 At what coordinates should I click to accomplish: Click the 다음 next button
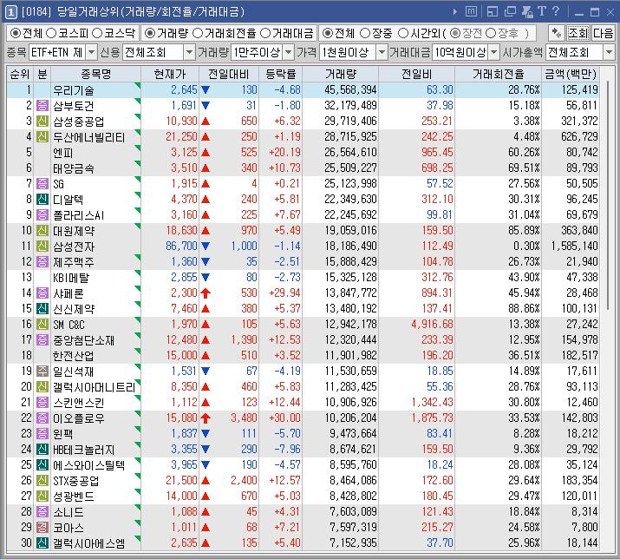tap(603, 33)
